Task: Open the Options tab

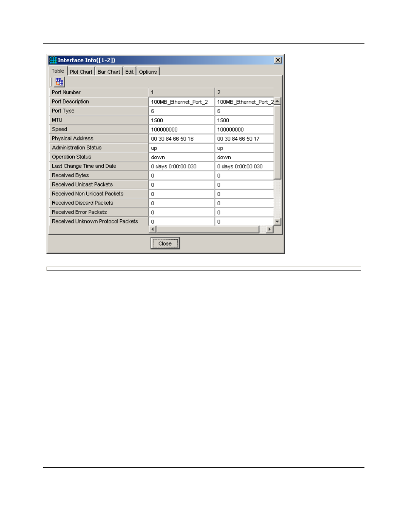Action: coord(148,72)
